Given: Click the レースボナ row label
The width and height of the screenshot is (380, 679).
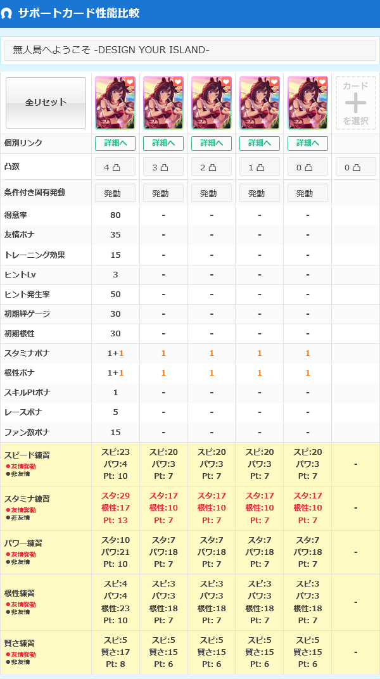Looking at the screenshot, I should [23, 412].
